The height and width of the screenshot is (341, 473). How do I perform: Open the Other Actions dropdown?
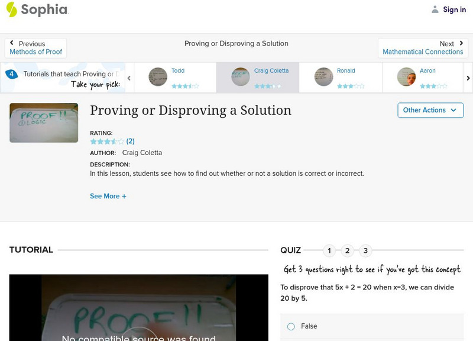click(430, 110)
